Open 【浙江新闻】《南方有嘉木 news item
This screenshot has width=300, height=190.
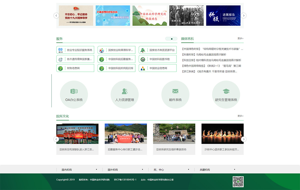click(x=209, y=72)
